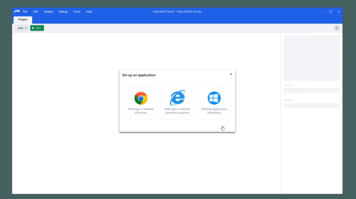The image size is (356, 199).
Task: Expand the Add dropdown
Action: [x=22, y=28]
